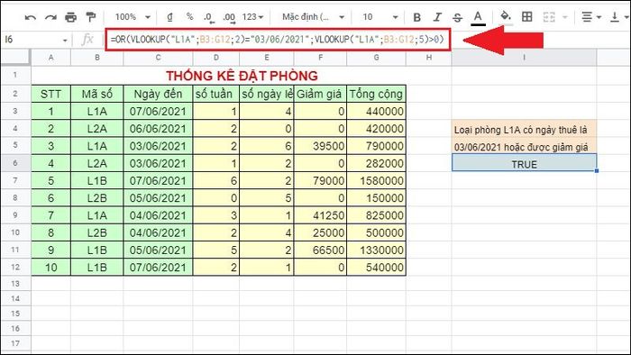Viewport: 631px width, 355px height.
Task: Click the Loại phòng L1A description cell
Action: point(524,129)
